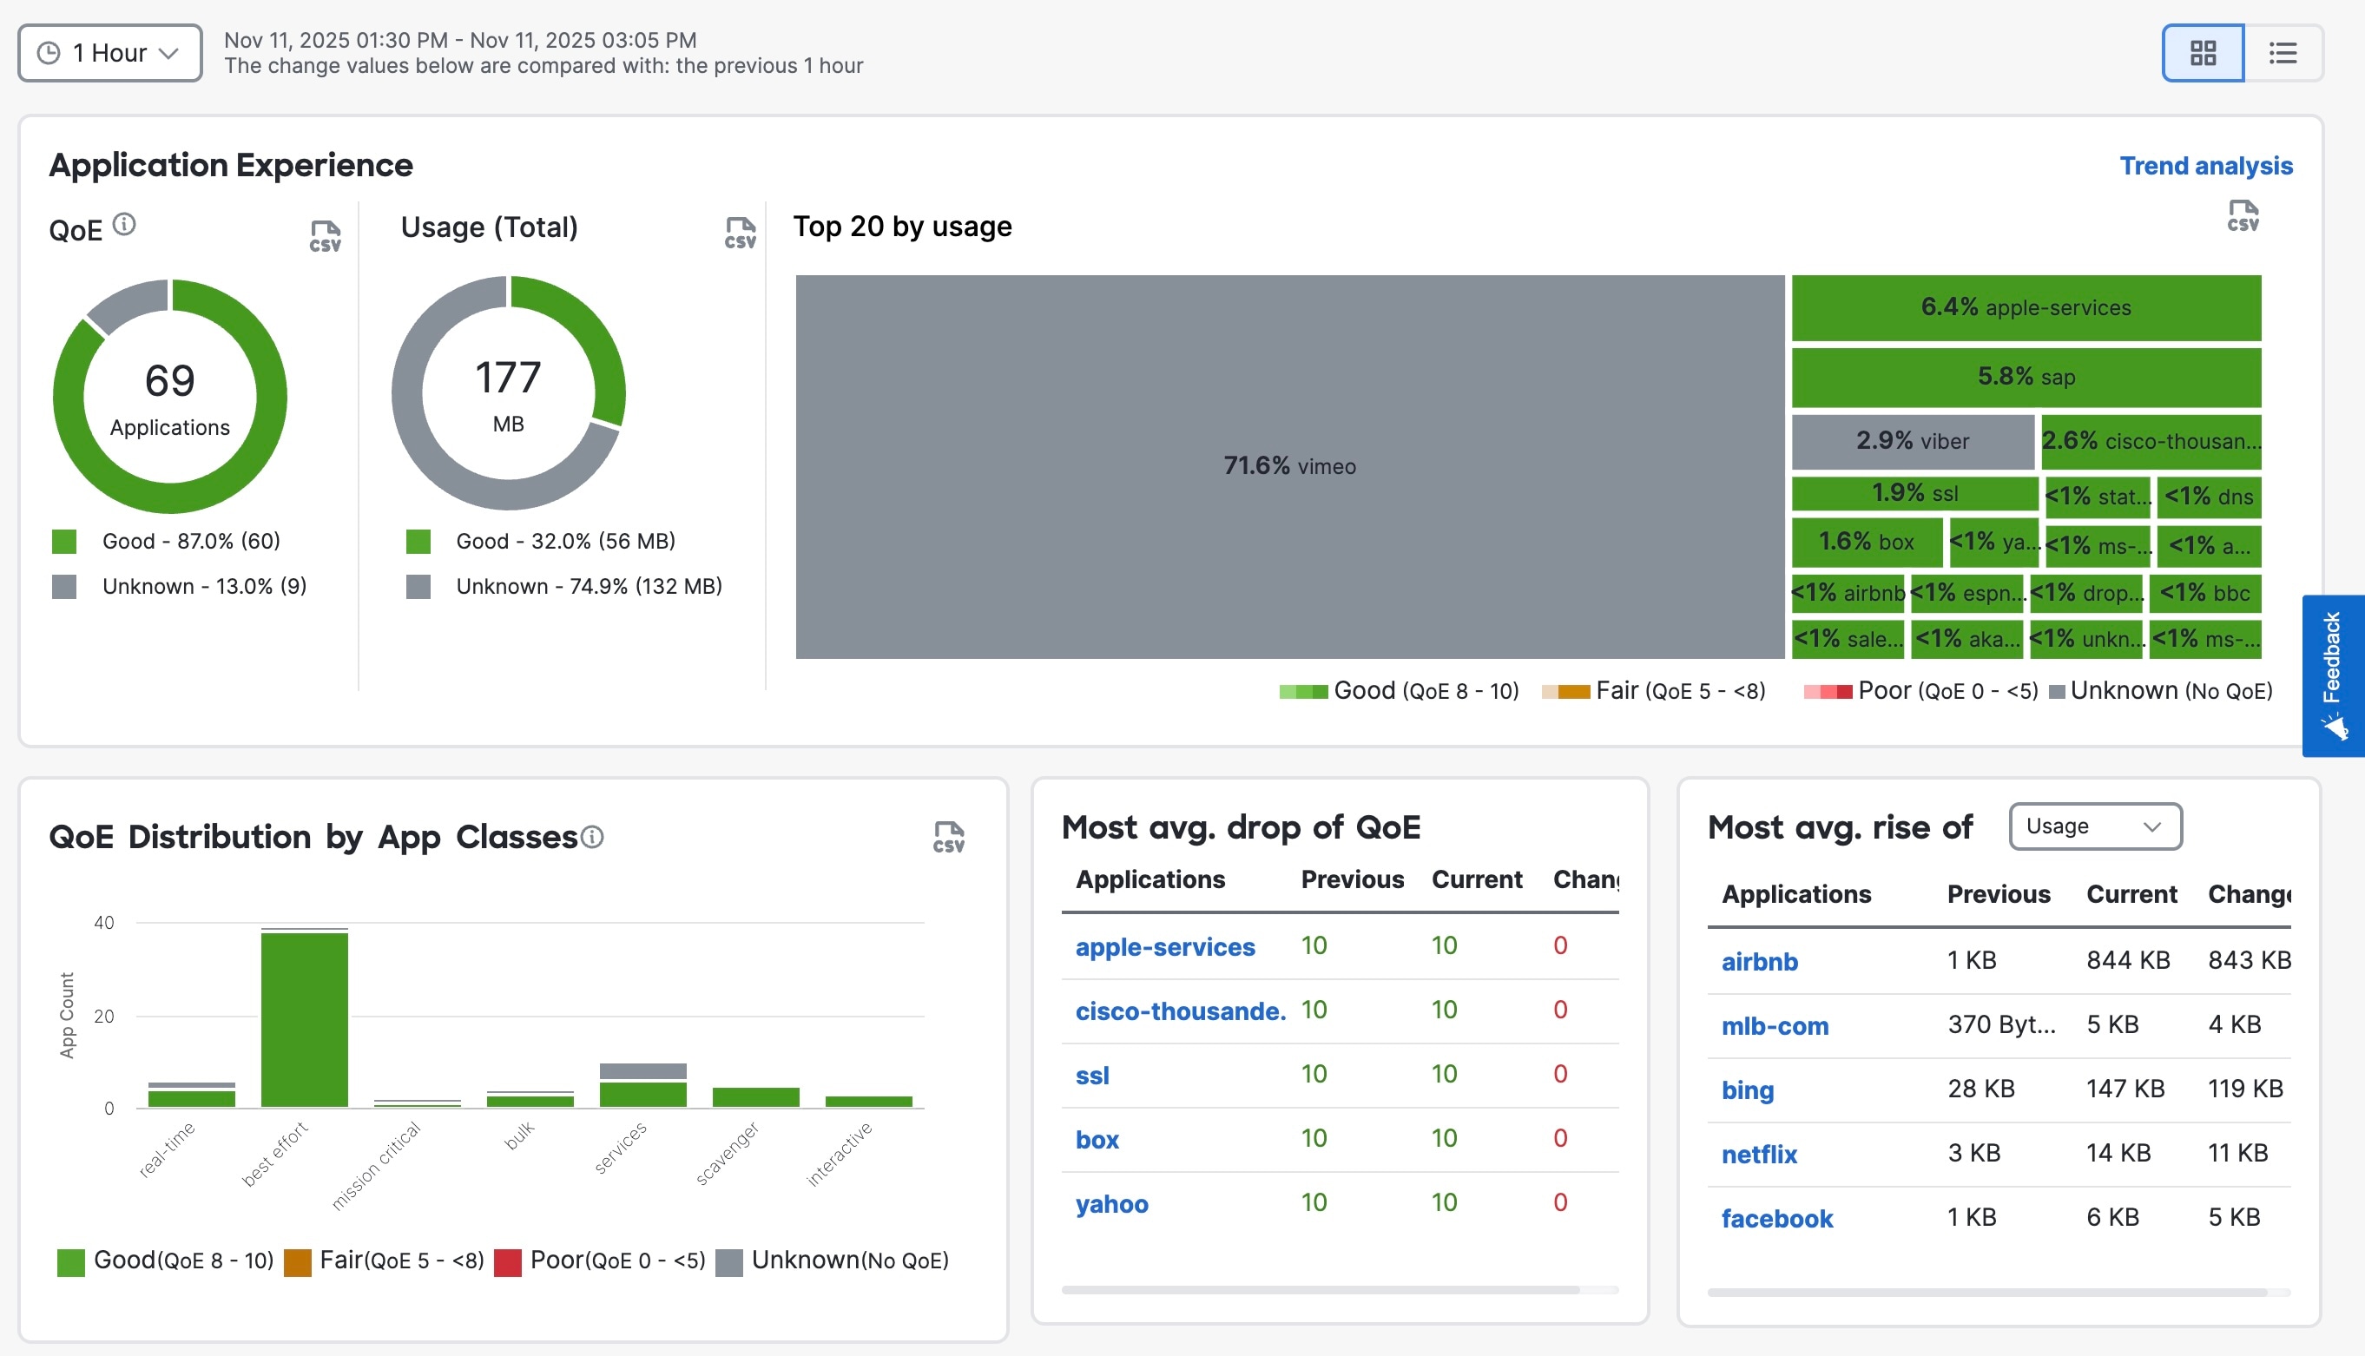Click apple-services in QoE drop table
This screenshot has width=2365, height=1356.
tap(1164, 946)
